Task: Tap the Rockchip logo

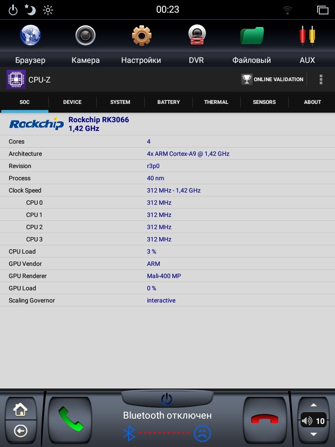Action: point(37,124)
